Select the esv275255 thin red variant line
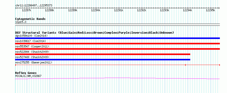 point(117,65)
